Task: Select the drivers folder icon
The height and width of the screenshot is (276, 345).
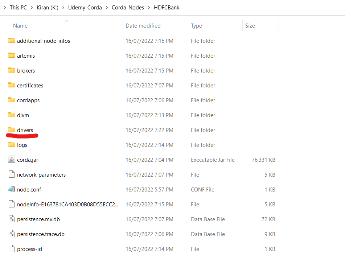Action: tap(12, 130)
